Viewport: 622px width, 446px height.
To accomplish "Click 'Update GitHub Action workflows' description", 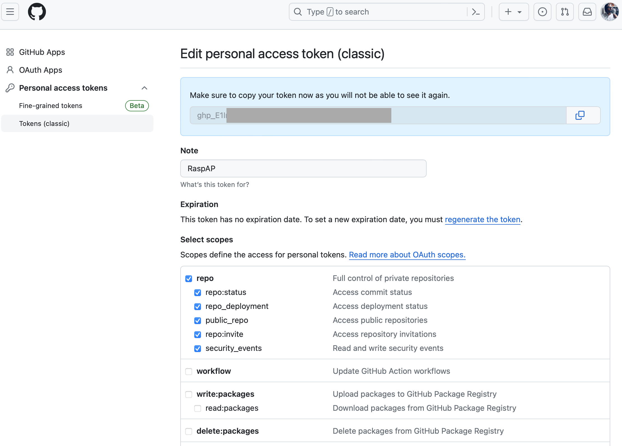I will (391, 371).
